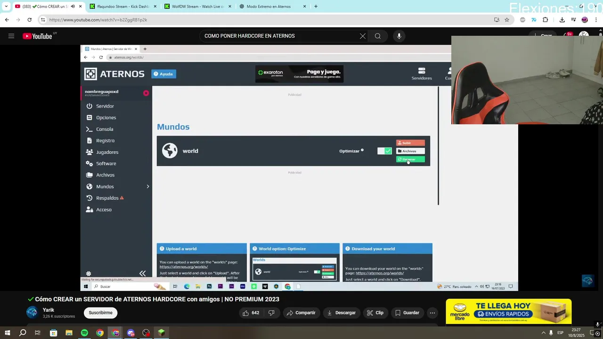Viewport: 603px width, 339px height.
Task: Toggle the Optimizar switch for world
Action: (x=384, y=151)
